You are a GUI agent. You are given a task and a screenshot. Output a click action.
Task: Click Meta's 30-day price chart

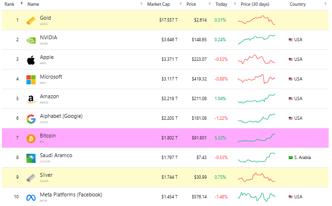point(257,197)
